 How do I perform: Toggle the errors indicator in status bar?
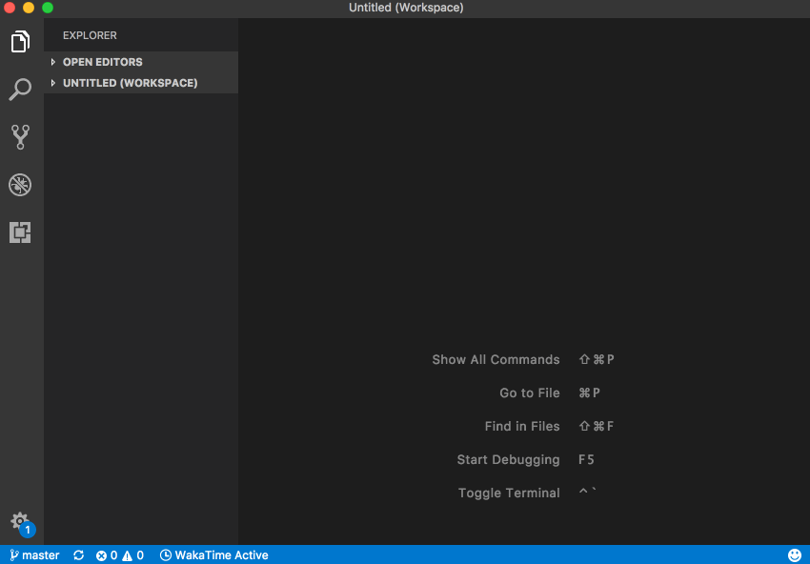click(107, 554)
